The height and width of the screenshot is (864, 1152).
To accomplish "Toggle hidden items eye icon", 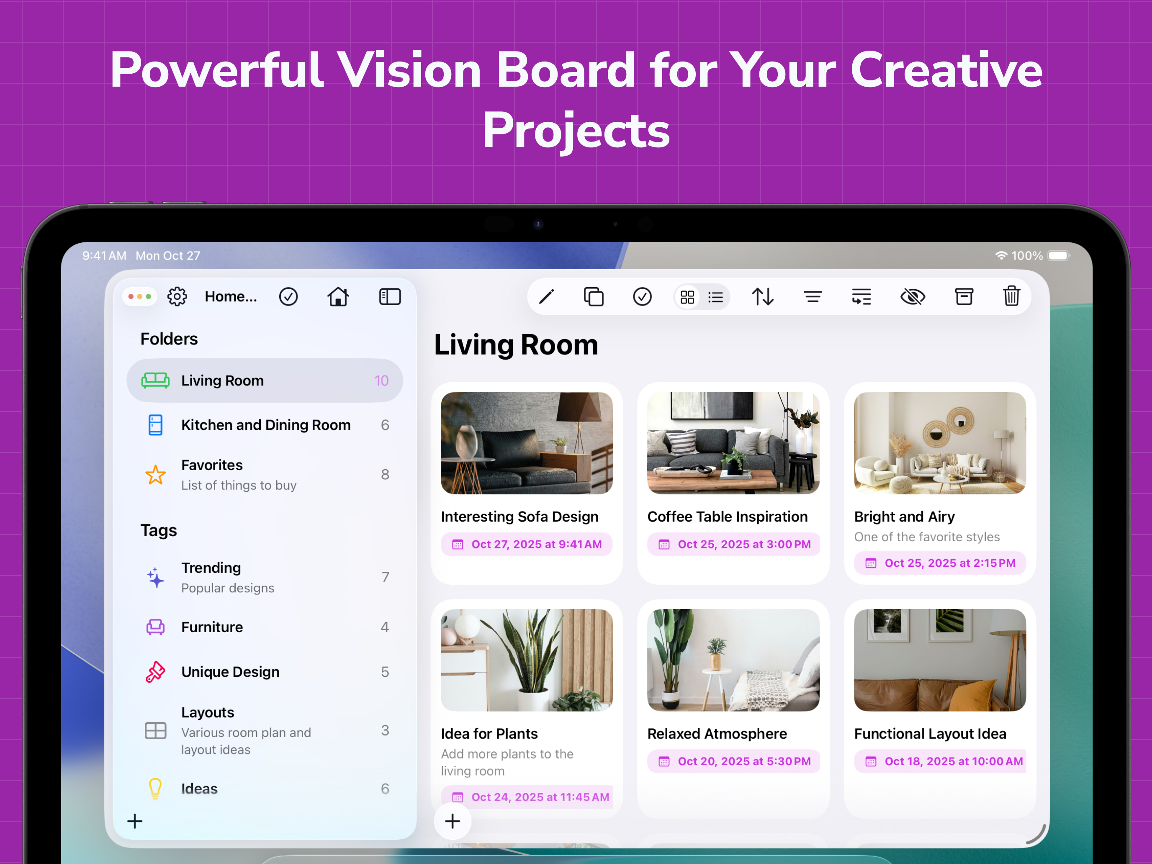I will point(913,297).
